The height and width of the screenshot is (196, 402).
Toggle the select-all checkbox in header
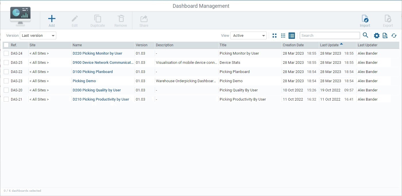(6, 45)
